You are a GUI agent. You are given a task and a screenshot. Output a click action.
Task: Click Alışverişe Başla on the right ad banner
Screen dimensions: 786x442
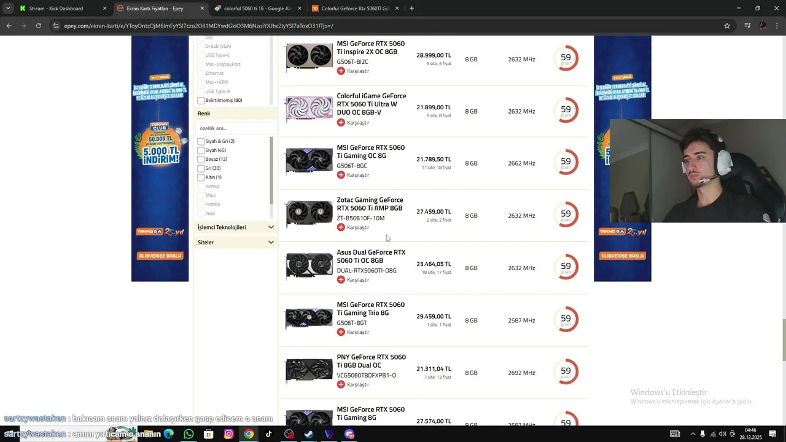[x=623, y=256]
